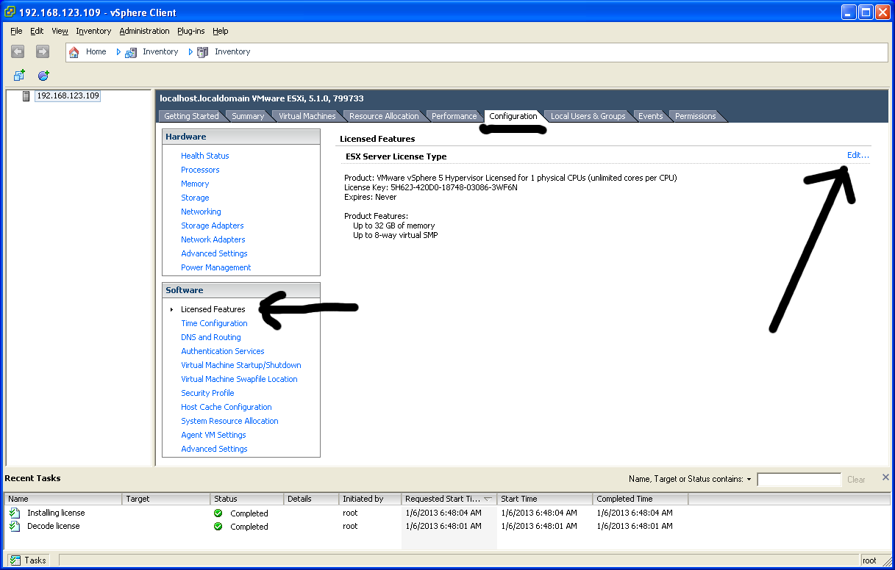Open Networking hardware link
The width and height of the screenshot is (895, 570).
tap(201, 212)
